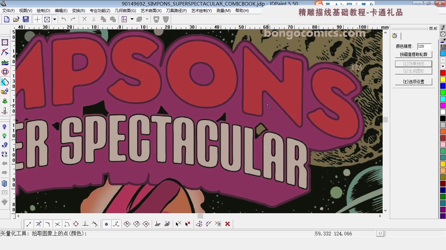Select the pencil icon atop the color palette

[443, 28]
